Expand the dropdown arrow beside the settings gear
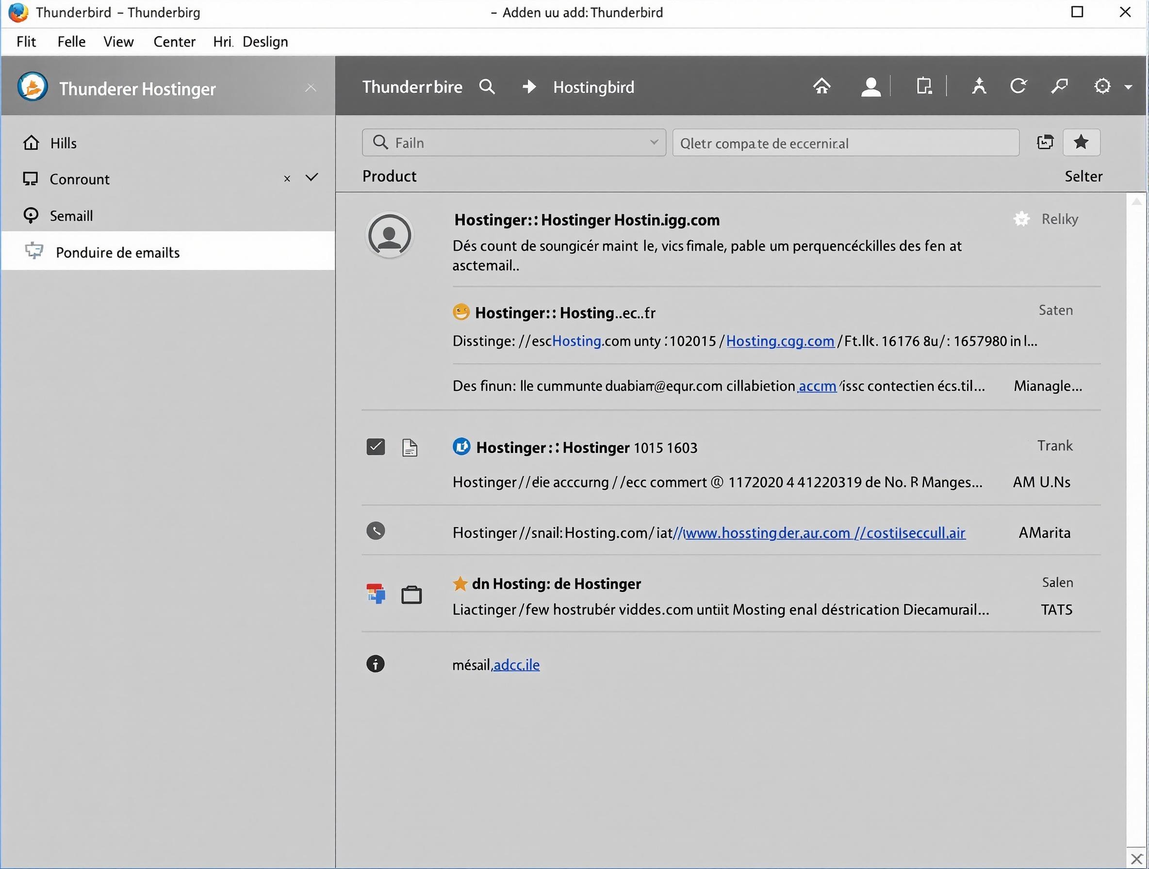This screenshot has width=1149, height=869. point(1128,87)
